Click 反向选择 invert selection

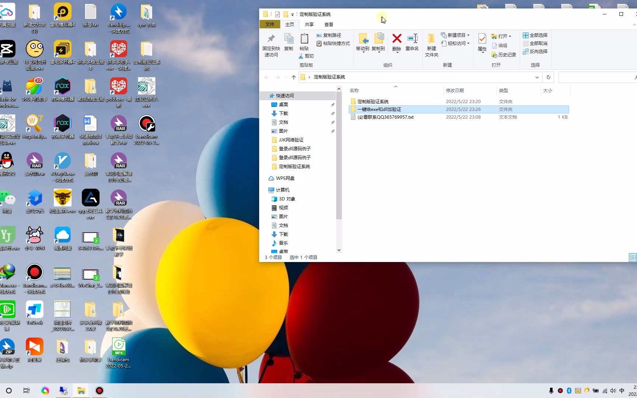(x=535, y=52)
